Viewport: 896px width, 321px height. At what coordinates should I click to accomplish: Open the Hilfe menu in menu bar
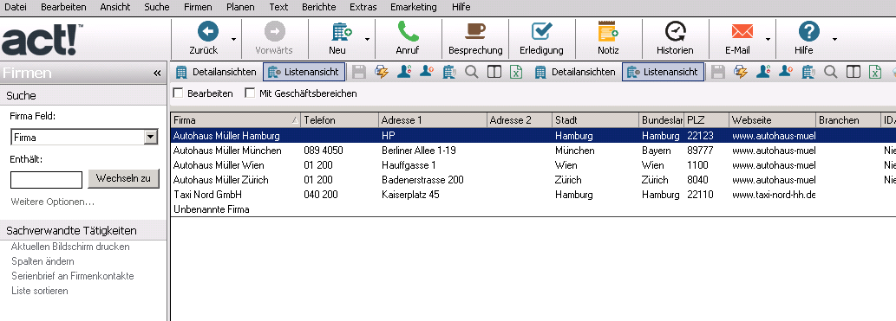461,7
